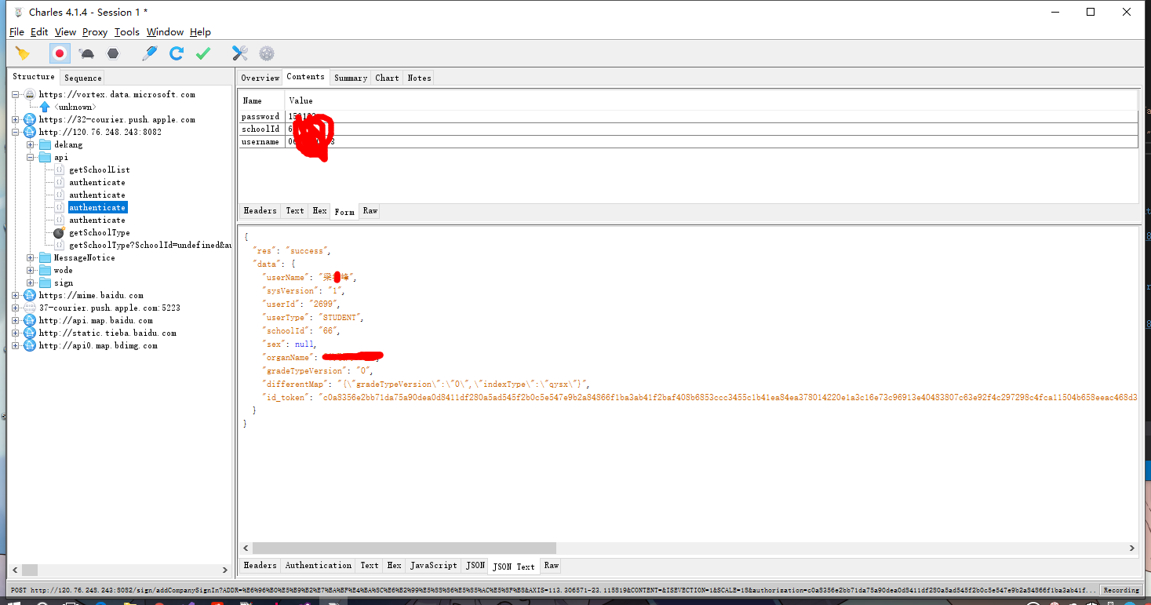Collapse the vortex.data.microsoft.com host node
The image size is (1151, 605).
[16, 94]
